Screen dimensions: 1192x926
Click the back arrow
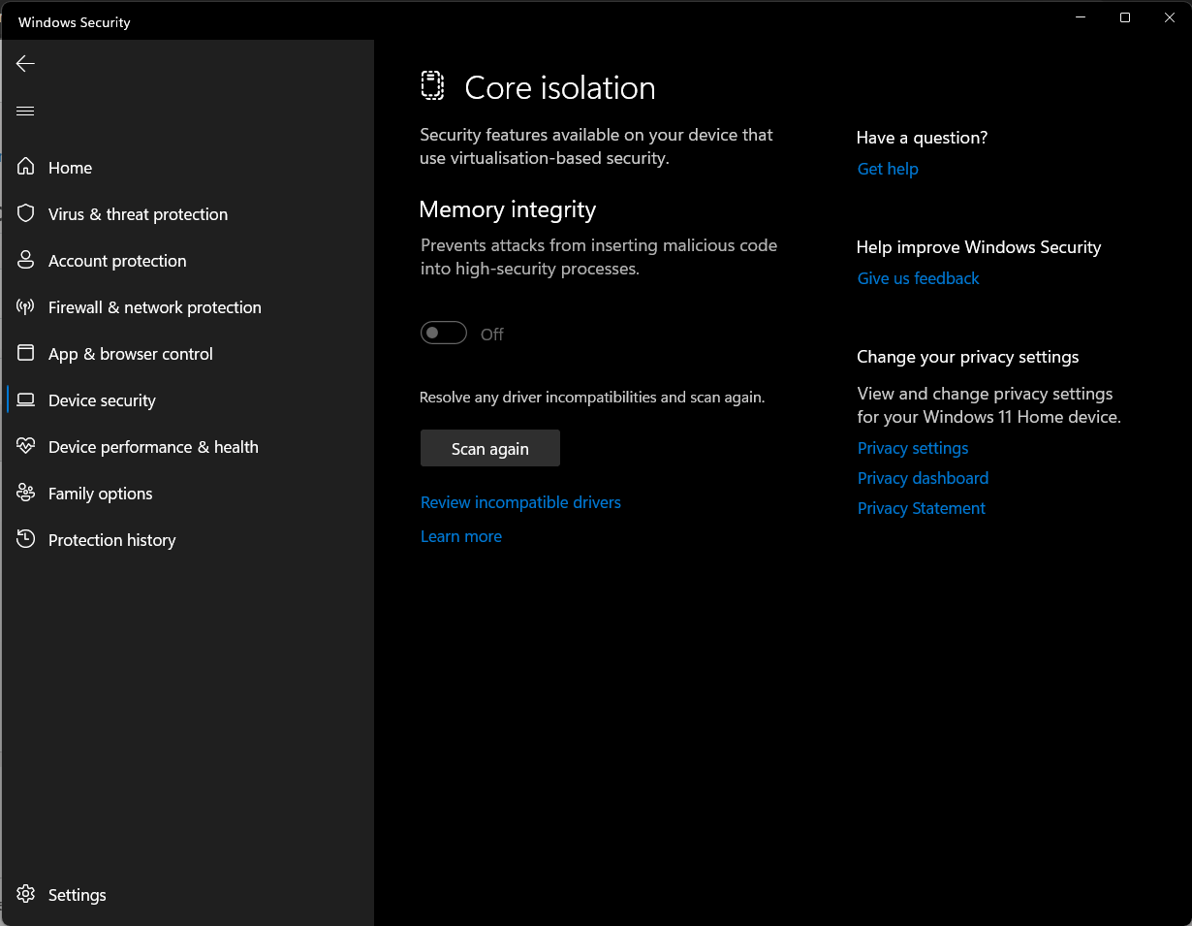[24, 63]
